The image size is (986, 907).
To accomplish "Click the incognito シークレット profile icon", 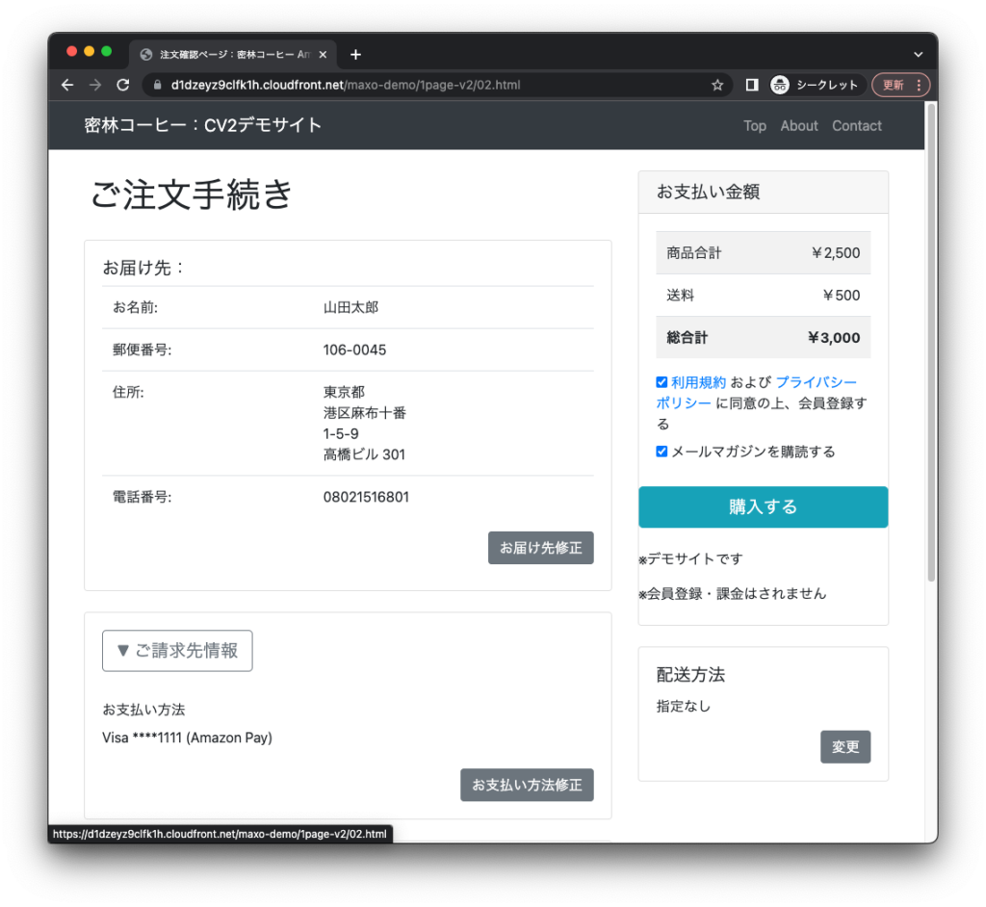I will click(780, 85).
